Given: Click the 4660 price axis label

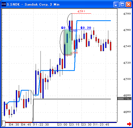Looking at the screenshot, I should 127,112.
